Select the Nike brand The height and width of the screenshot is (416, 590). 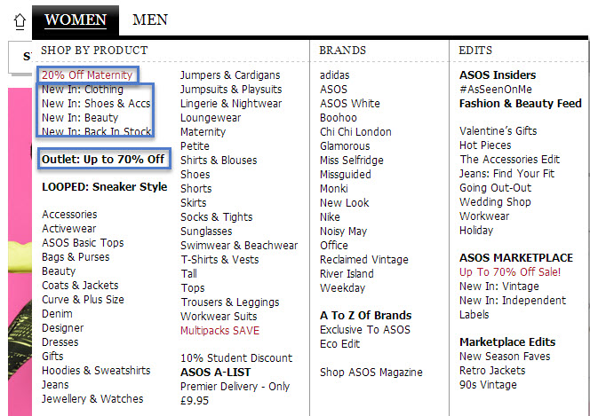[x=330, y=217]
